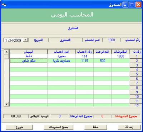Click the المدفوعات column header
Image resolution: width=143 pixels, height=132 pixels.
103,52
